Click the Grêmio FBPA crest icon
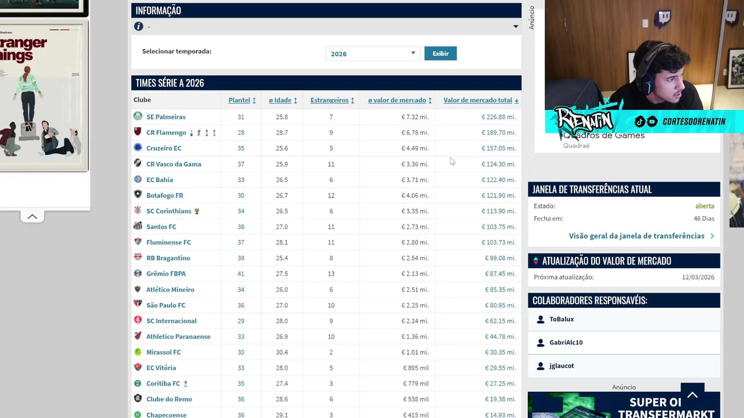 click(x=138, y=273)
